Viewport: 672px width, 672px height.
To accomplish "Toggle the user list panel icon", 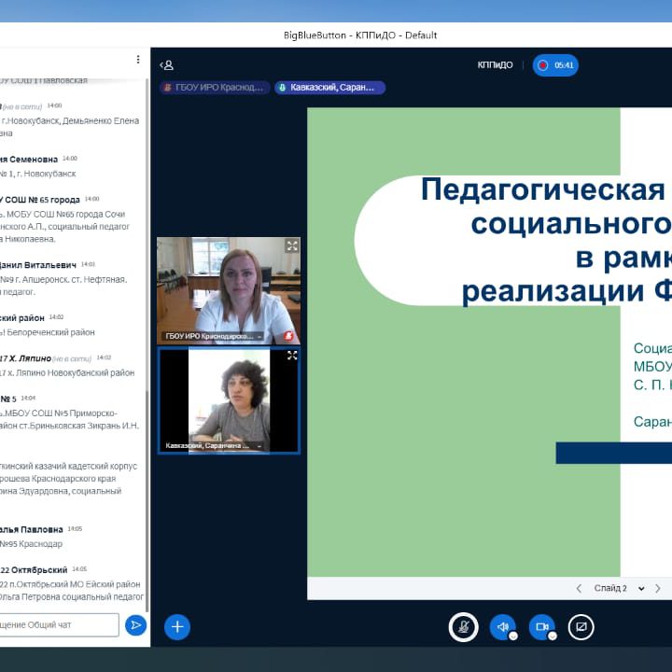I will (167, 65).
